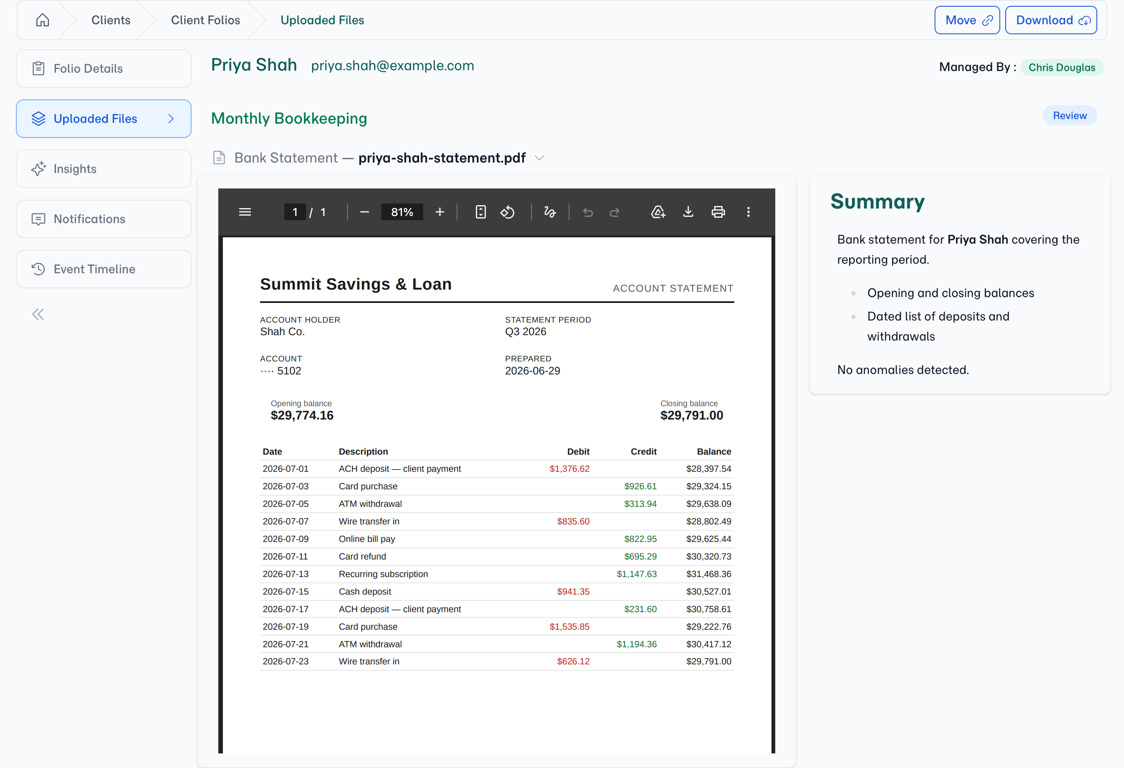Select Uploaded Files in sidebar
1124x768 pixels.
click(x=104, y=118)
